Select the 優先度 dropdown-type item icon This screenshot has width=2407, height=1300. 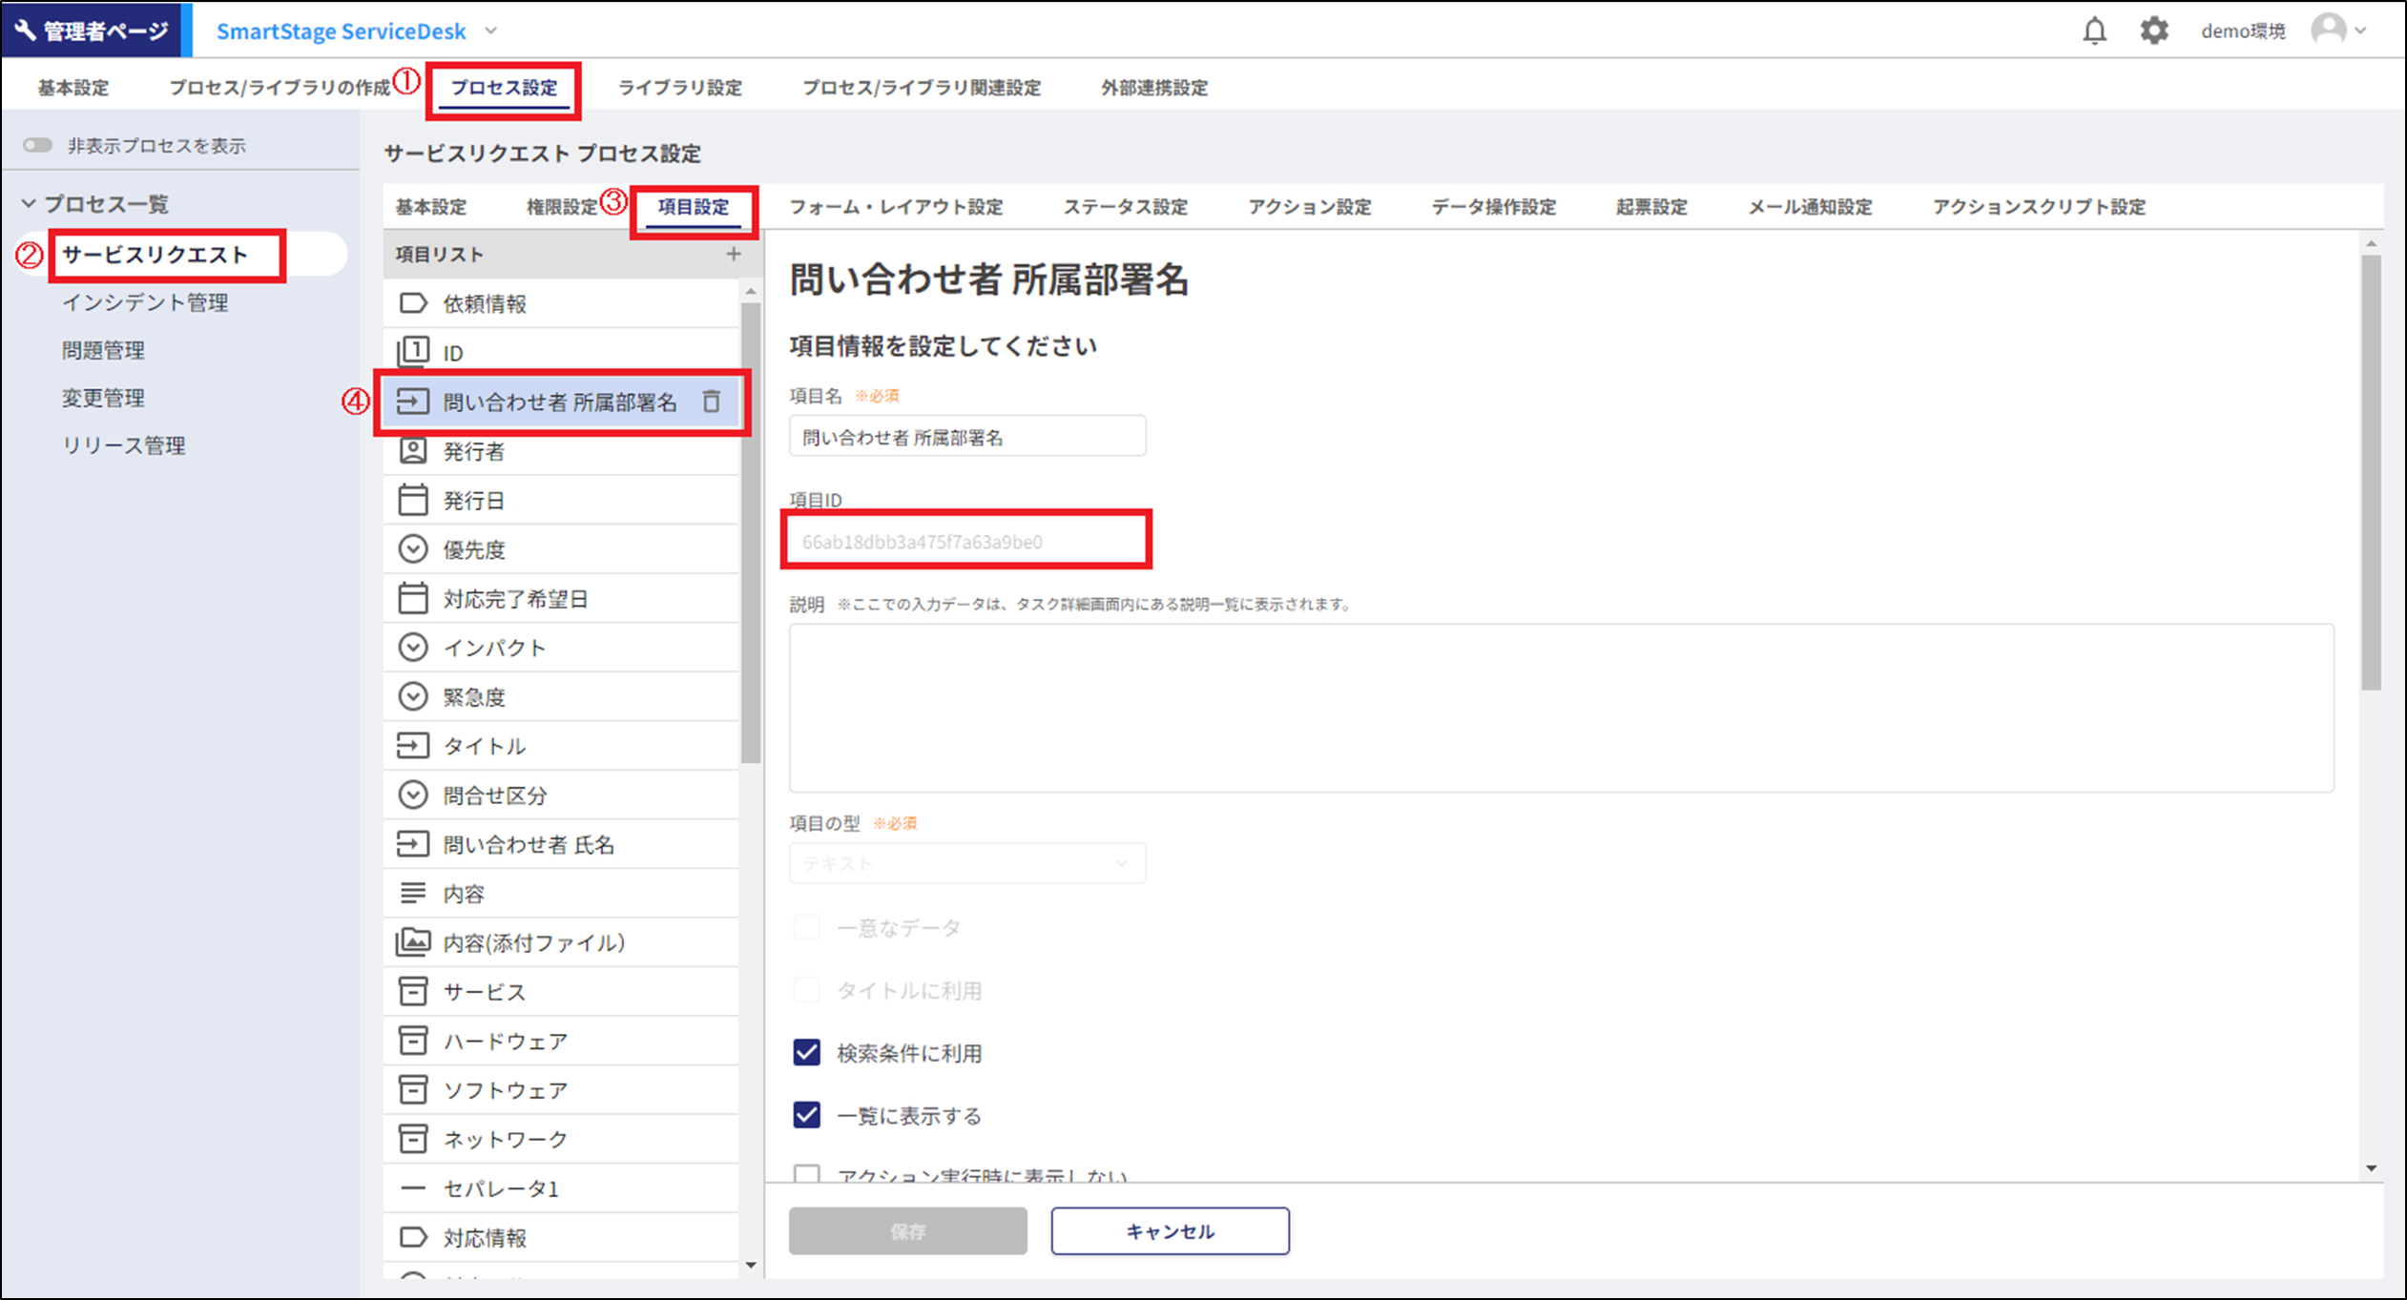coord(412,549)
